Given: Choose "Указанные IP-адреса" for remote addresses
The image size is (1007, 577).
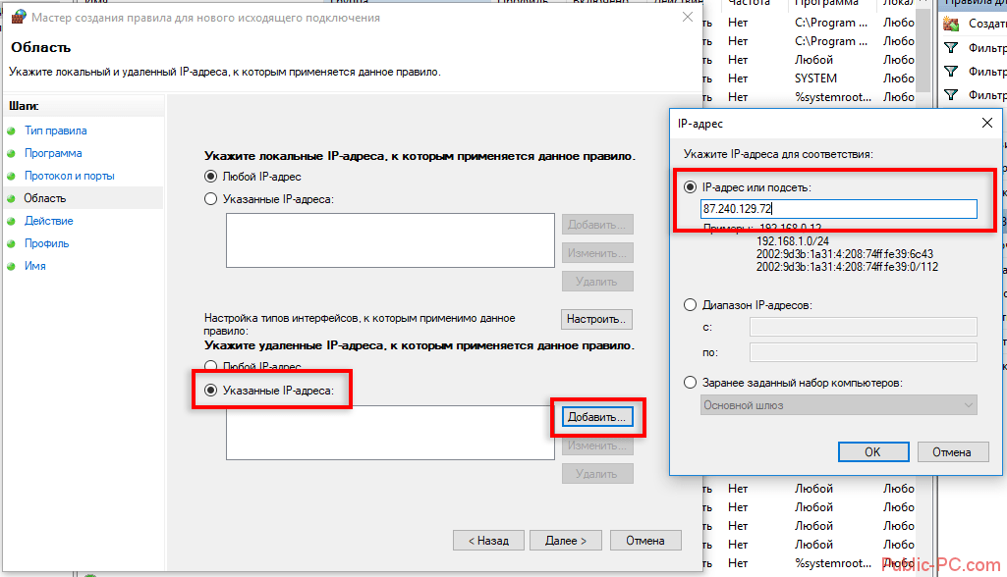Looking at the screenshot, I should 210,391.
